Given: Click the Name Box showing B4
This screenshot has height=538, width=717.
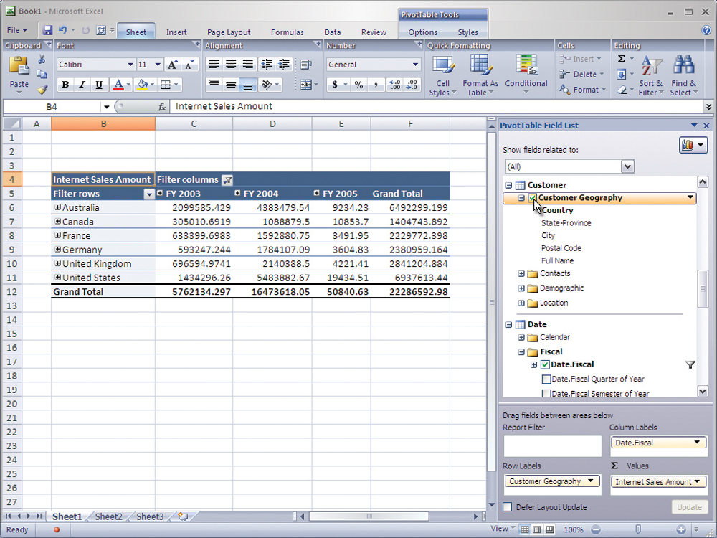Looking at the screenshot, I should (52, 107).
